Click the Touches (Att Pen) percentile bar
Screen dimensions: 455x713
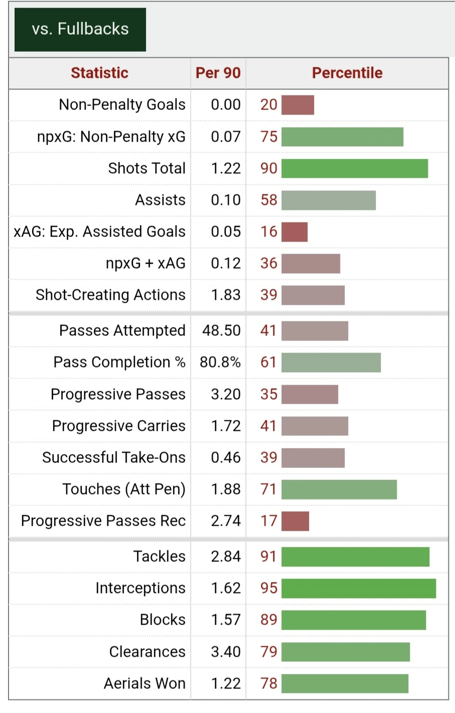[x=339, y=489]
